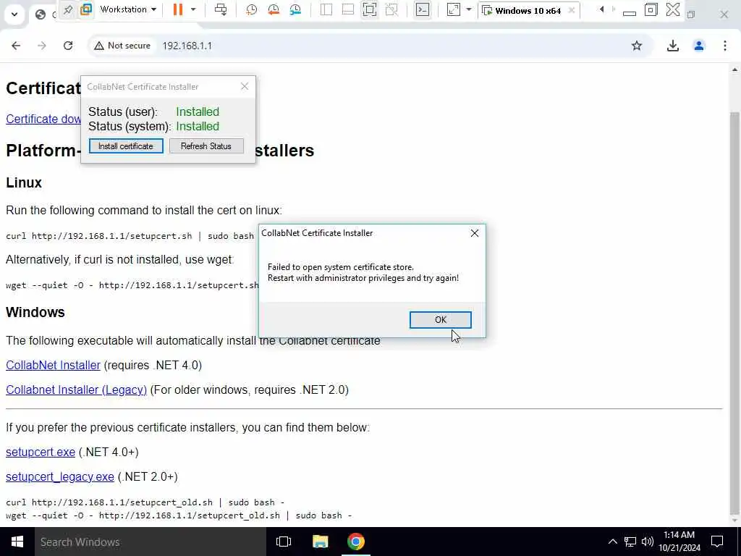The width and height of the screenshot is (741, 556).
Task: Take a snapshot of the virtual machine
Action: coord(251,9)
